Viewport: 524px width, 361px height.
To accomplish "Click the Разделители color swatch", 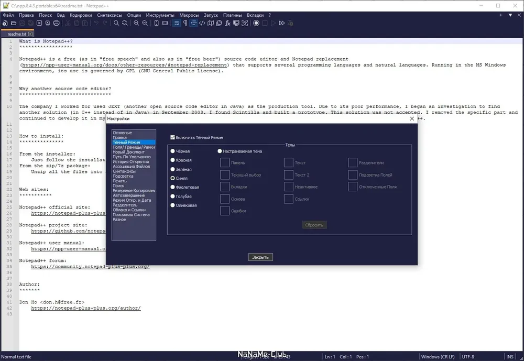I will 353,163.
